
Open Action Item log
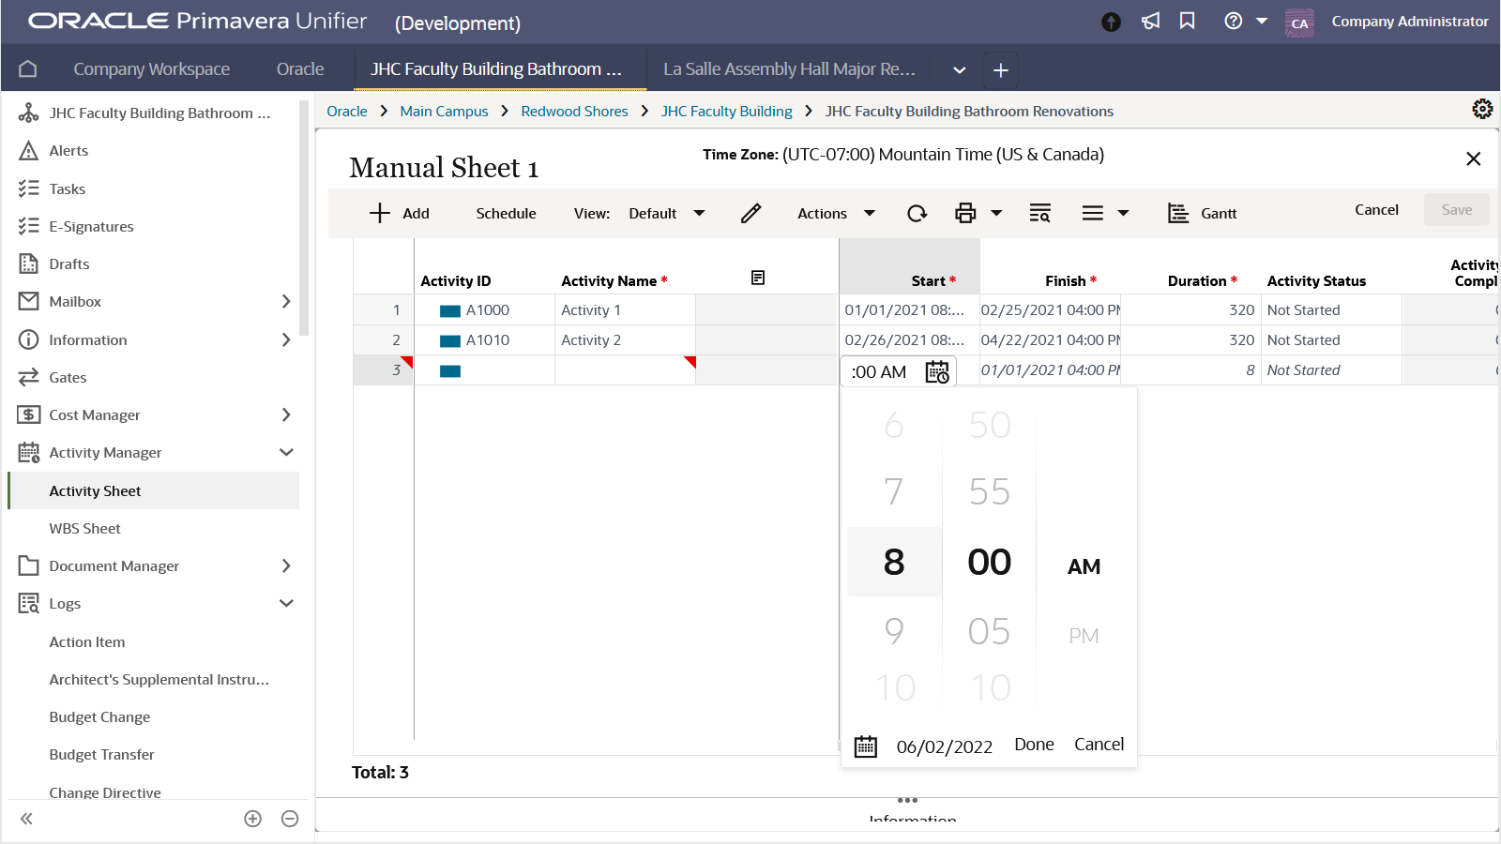pos(86,641)
